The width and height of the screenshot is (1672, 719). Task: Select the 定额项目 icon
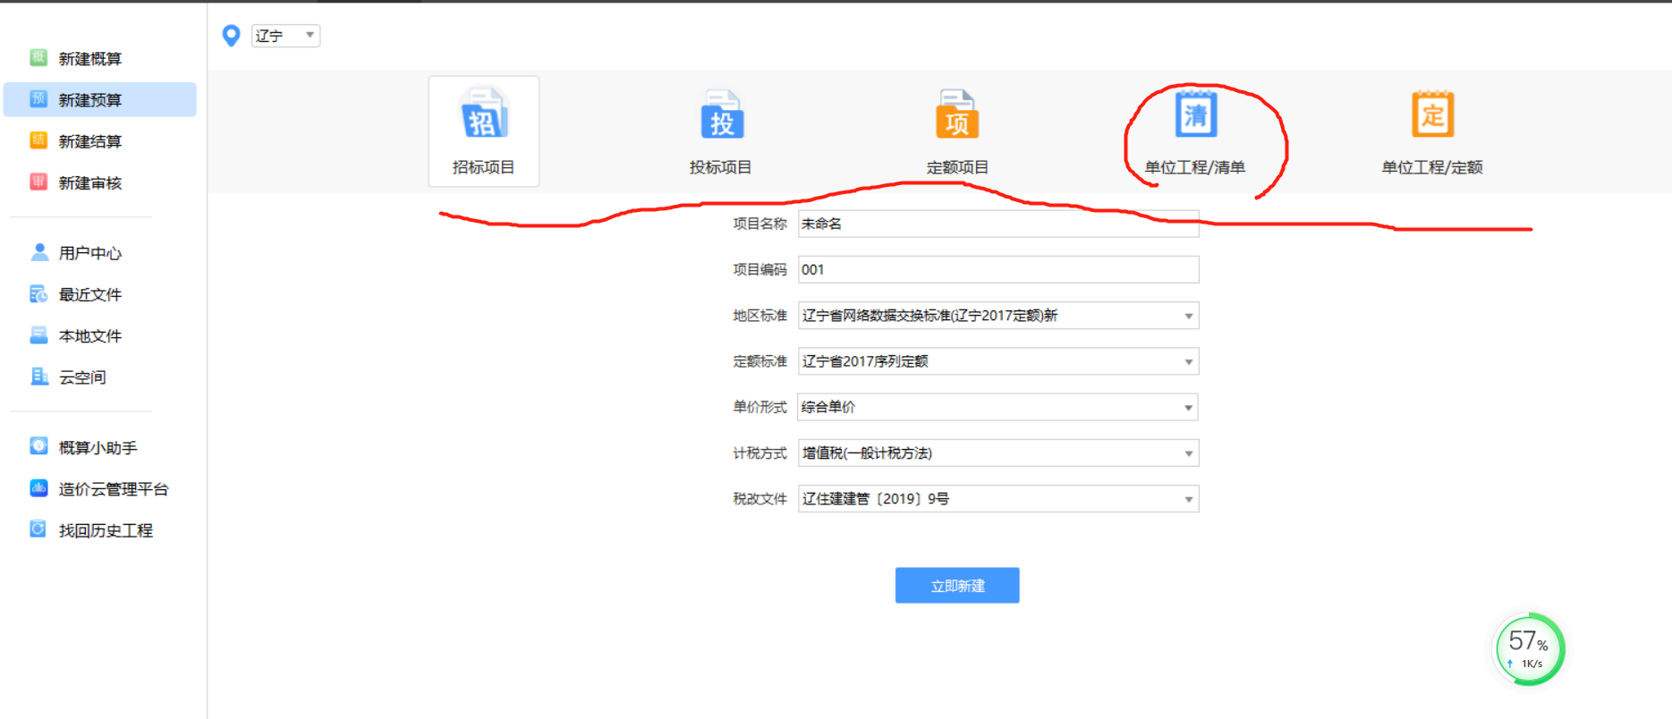(957, 114)
